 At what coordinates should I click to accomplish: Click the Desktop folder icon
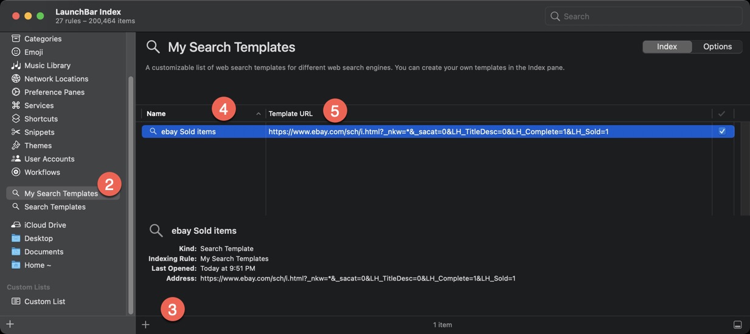(x=16, y=239)
